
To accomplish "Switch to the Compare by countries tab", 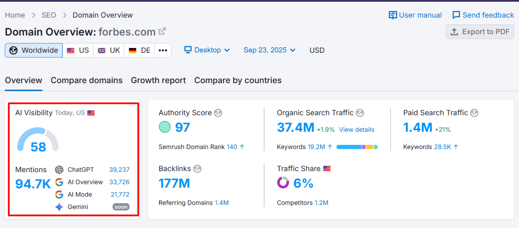I will click(x=238, y=80).
